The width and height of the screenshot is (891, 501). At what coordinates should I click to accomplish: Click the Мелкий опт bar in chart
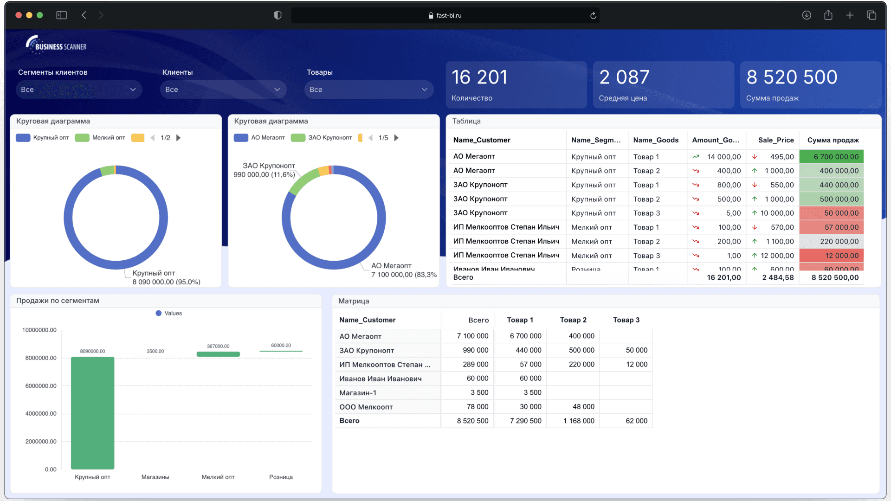point(218,354)
